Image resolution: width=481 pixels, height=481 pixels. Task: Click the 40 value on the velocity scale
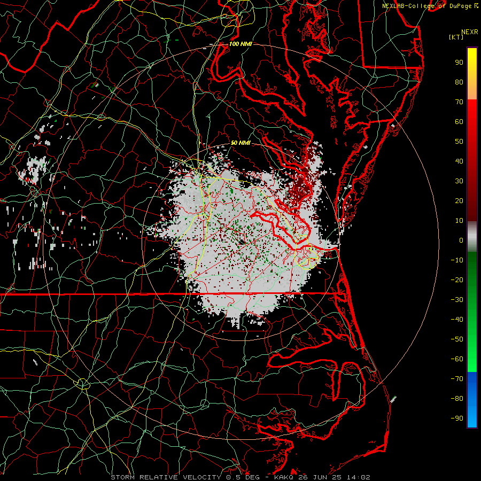[x=459, y=161]
